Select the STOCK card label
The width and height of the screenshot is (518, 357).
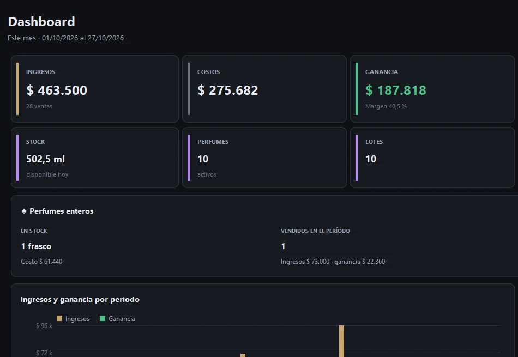click(x=35, y=142)
